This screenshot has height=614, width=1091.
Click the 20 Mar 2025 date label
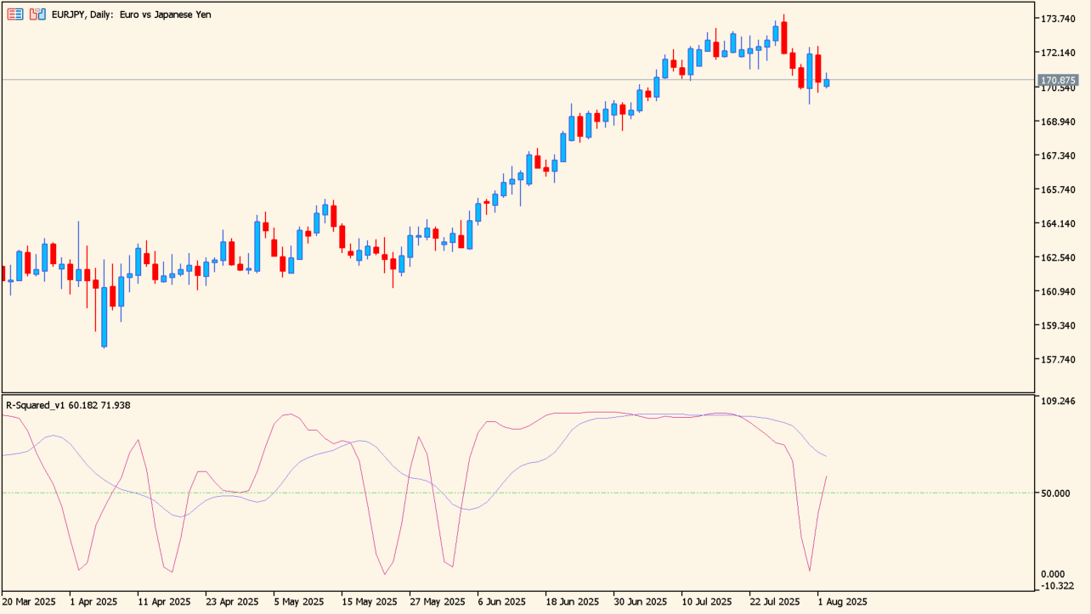point(29,601)
